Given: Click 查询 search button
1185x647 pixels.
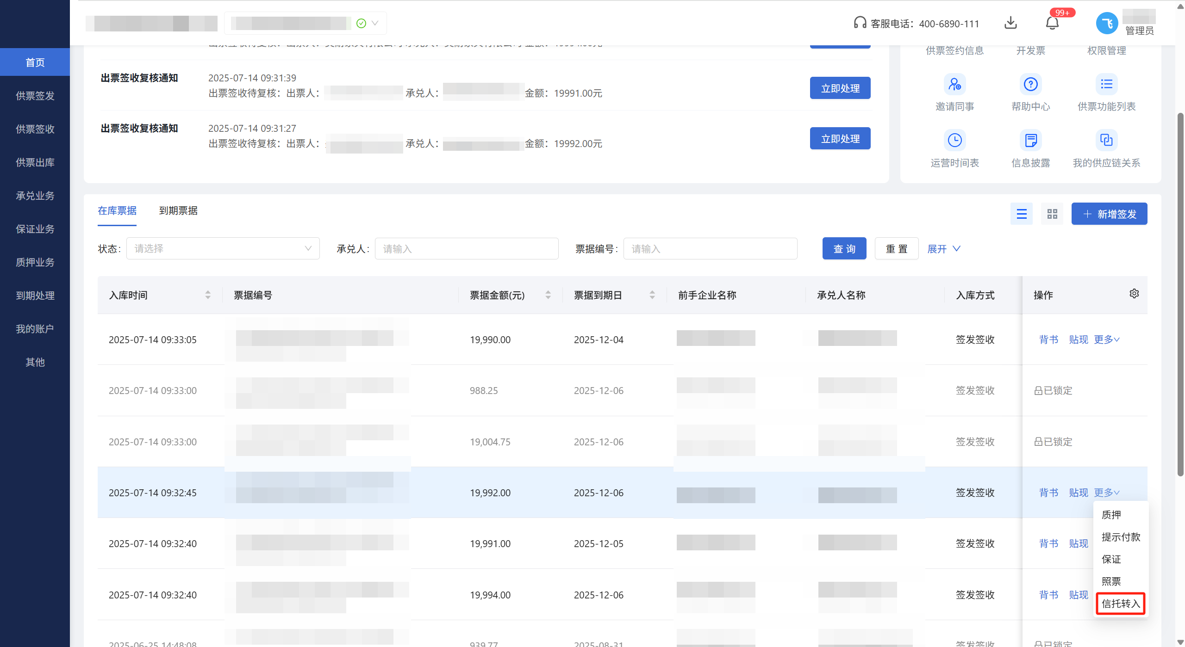Looking at the screenshot, I should pyautogui.click(x=844, y=249).
